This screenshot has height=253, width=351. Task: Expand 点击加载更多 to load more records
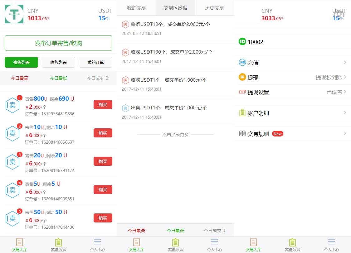pyautogui.click(x=175, y=135)
